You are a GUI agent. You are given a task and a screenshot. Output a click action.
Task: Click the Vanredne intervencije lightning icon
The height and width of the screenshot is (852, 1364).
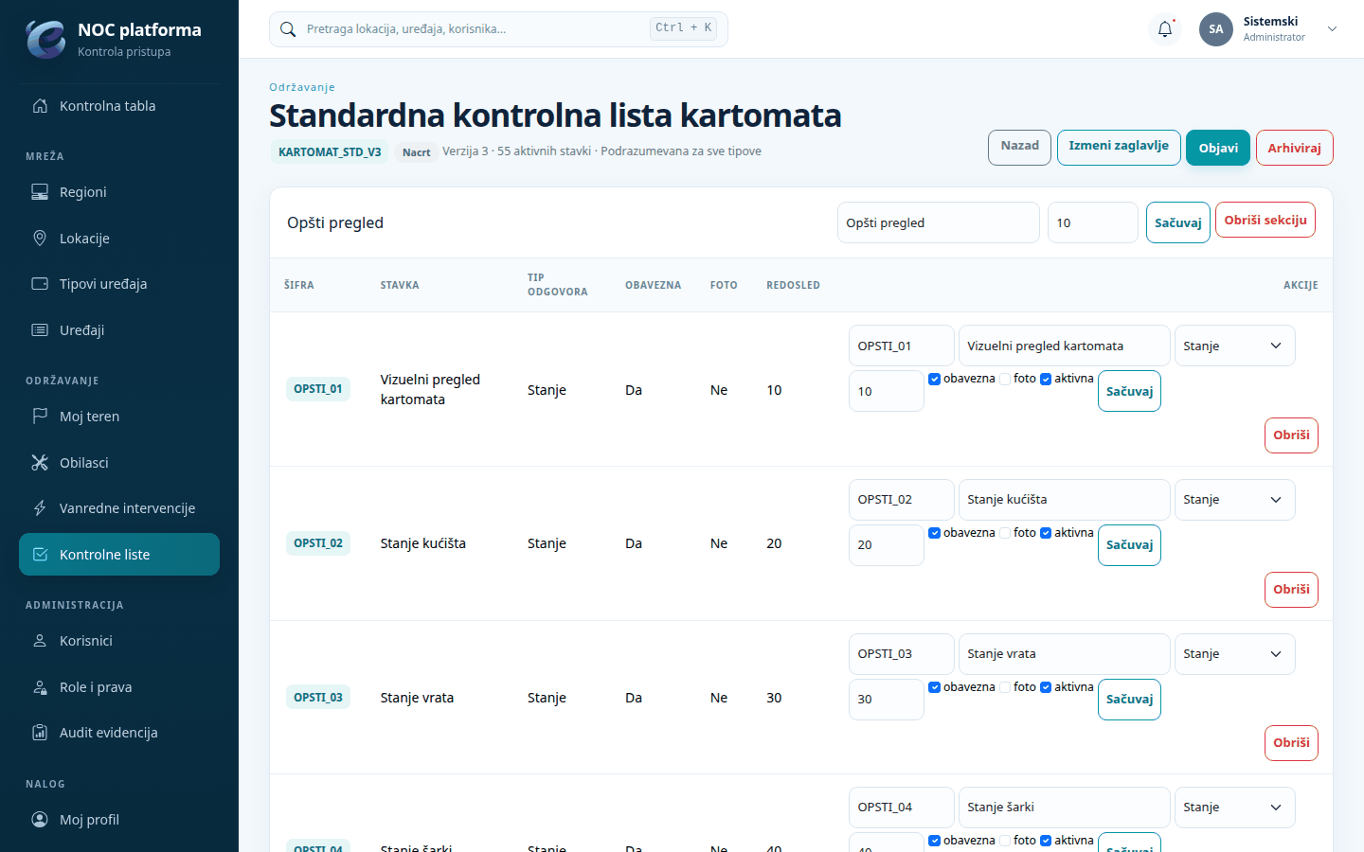click(40, 508)
